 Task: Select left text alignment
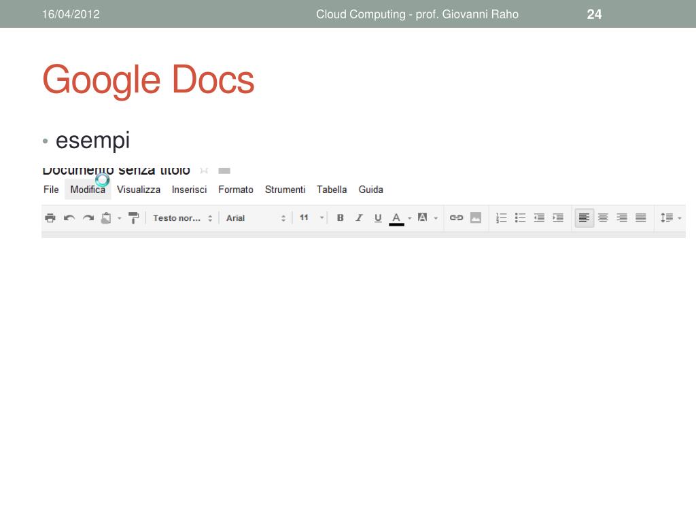point(584,218)
